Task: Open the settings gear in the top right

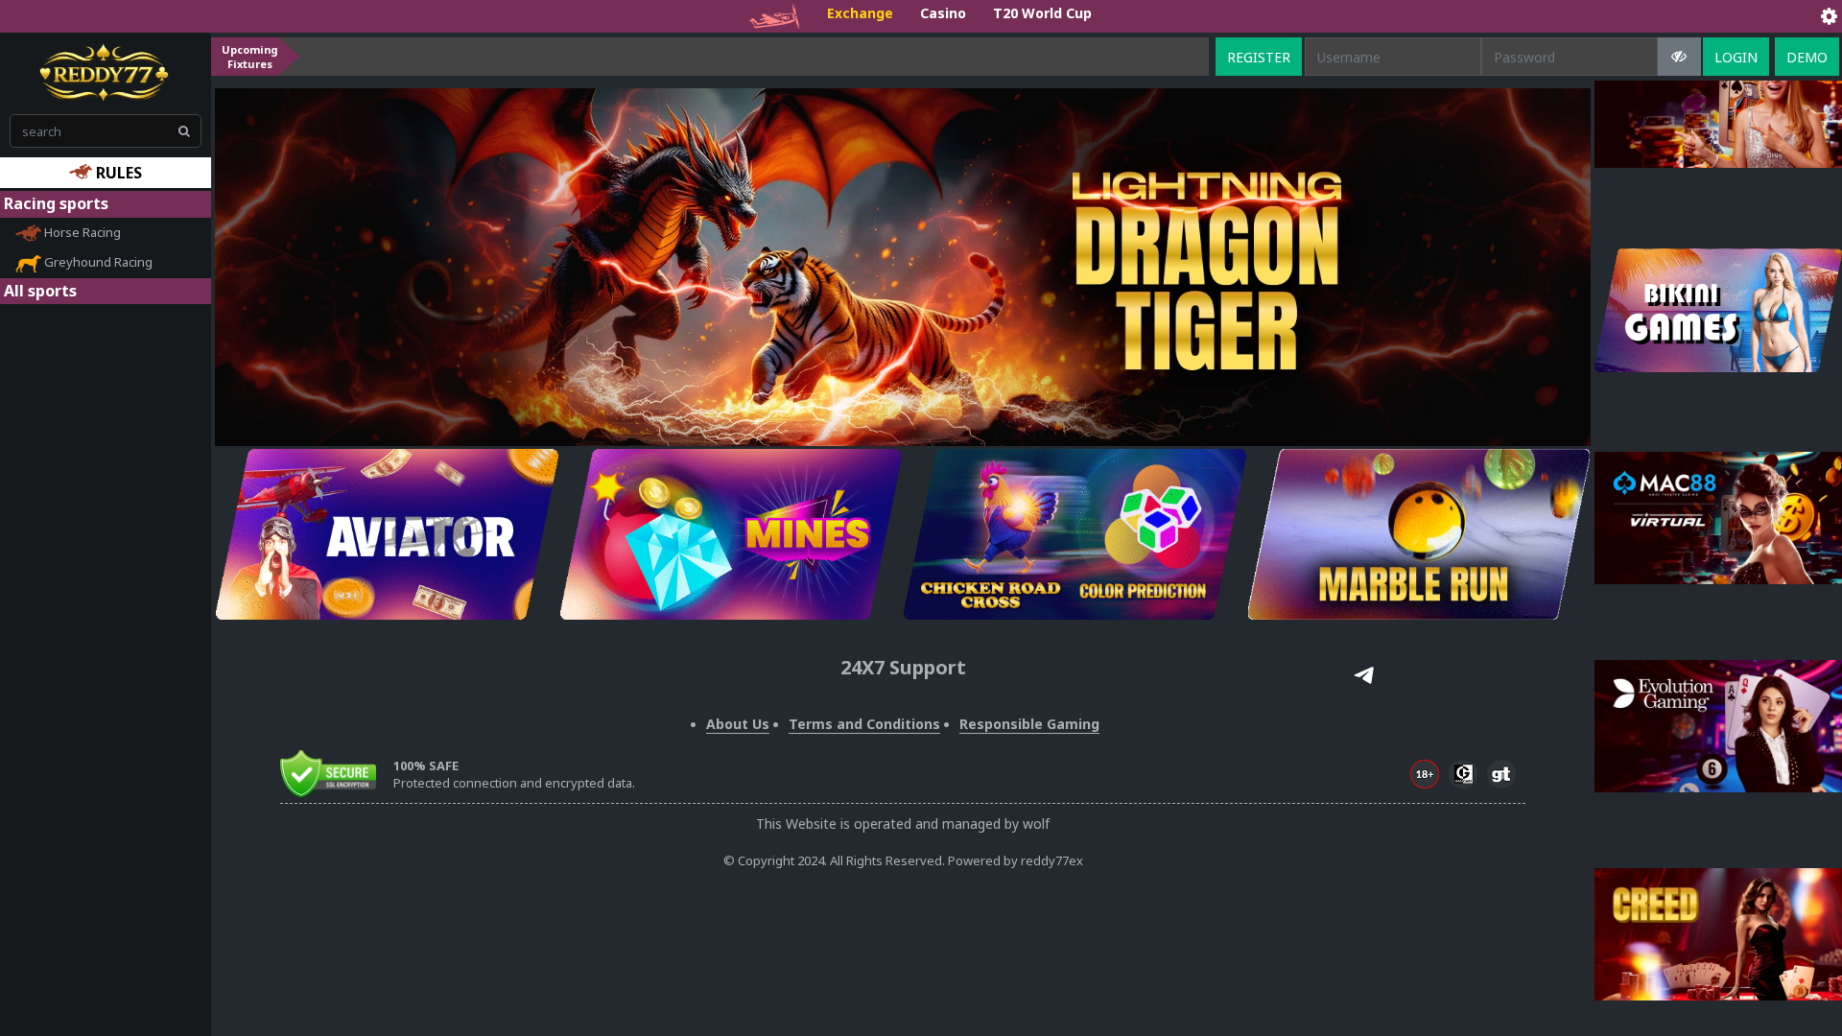Action: coord(1829,15)
